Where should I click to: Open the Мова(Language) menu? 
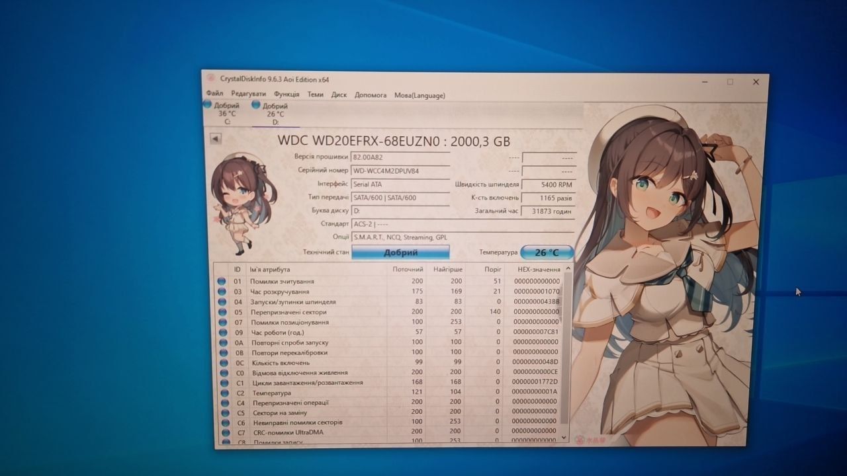pos(420,96)
